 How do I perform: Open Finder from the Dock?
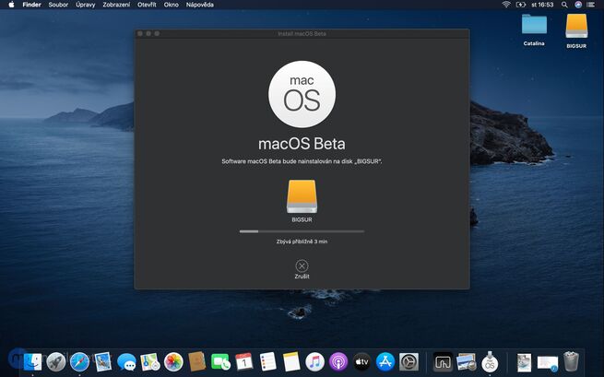point(33,362)
